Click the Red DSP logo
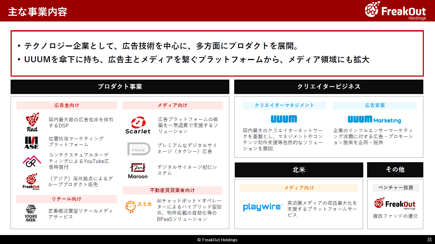The height and width of the screenshot is (244, 435). [x=32, y=122]
